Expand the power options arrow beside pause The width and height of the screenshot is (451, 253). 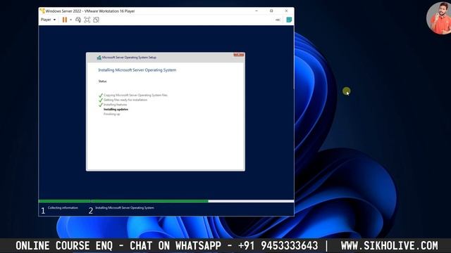coord(70,20)
